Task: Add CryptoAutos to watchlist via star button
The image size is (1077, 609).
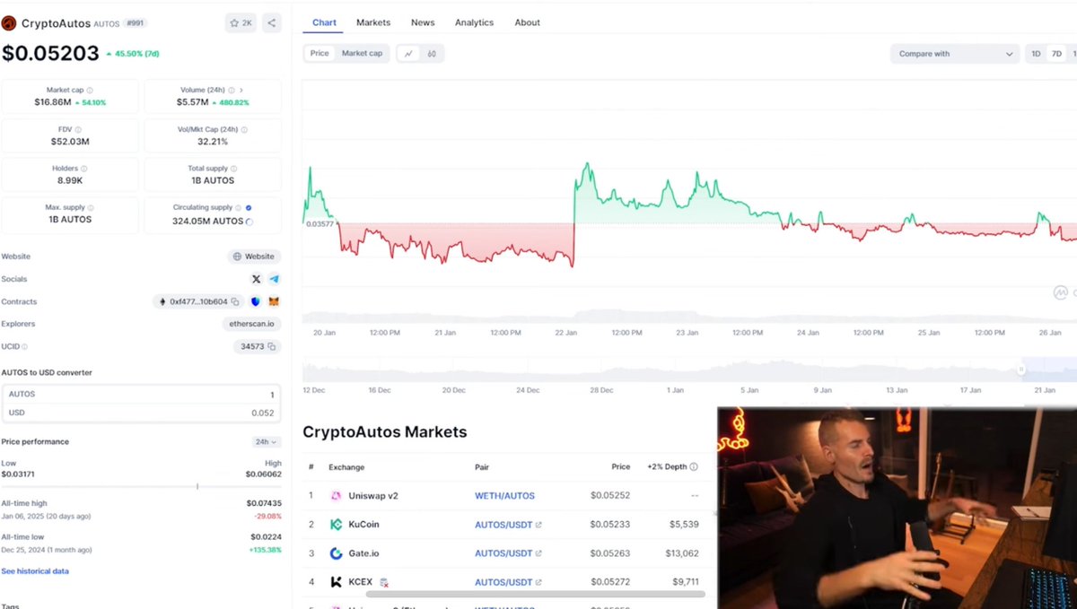Action: (241, 22)
